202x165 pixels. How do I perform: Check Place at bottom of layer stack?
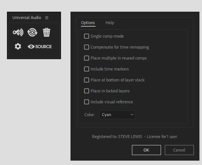[x=87, y=80]
